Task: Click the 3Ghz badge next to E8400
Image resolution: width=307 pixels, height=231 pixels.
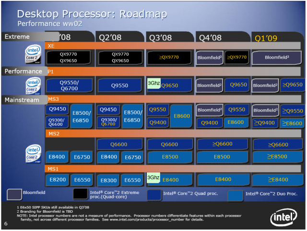Action: coord(153,178)
